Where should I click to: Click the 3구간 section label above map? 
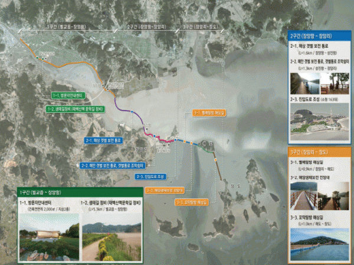point(202,28)
